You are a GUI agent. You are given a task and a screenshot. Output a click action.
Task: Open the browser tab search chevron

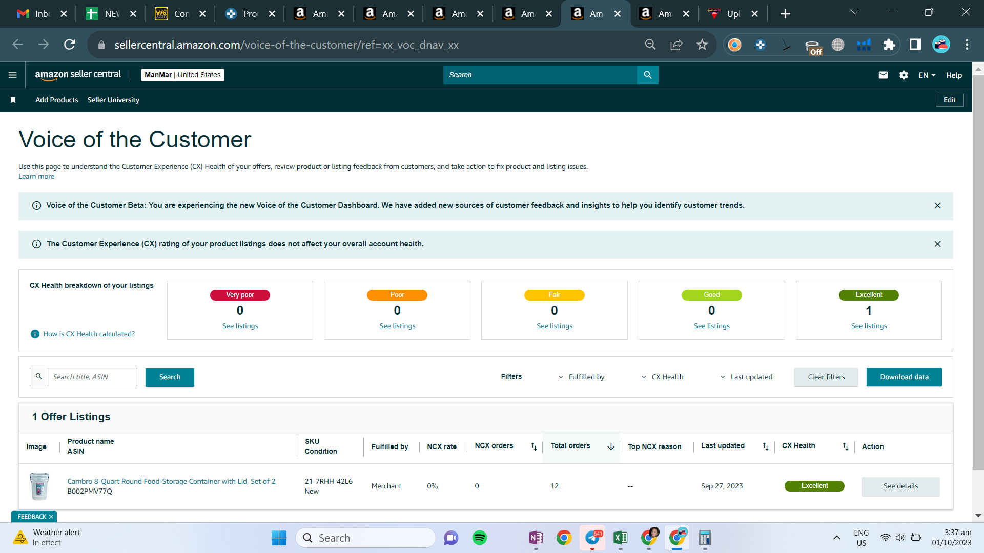tap(855, 12)
